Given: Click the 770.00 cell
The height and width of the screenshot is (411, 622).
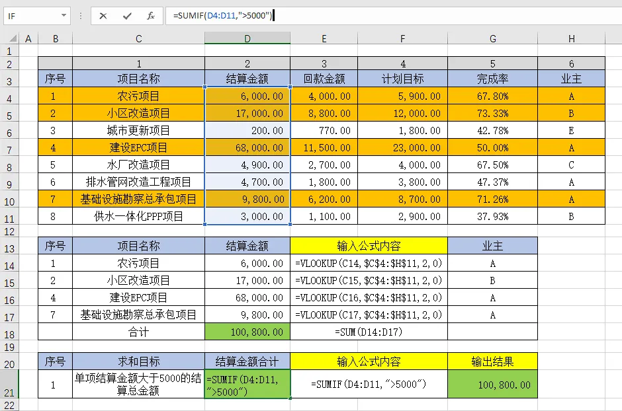Looking at the screenshot, I should 324,130.
